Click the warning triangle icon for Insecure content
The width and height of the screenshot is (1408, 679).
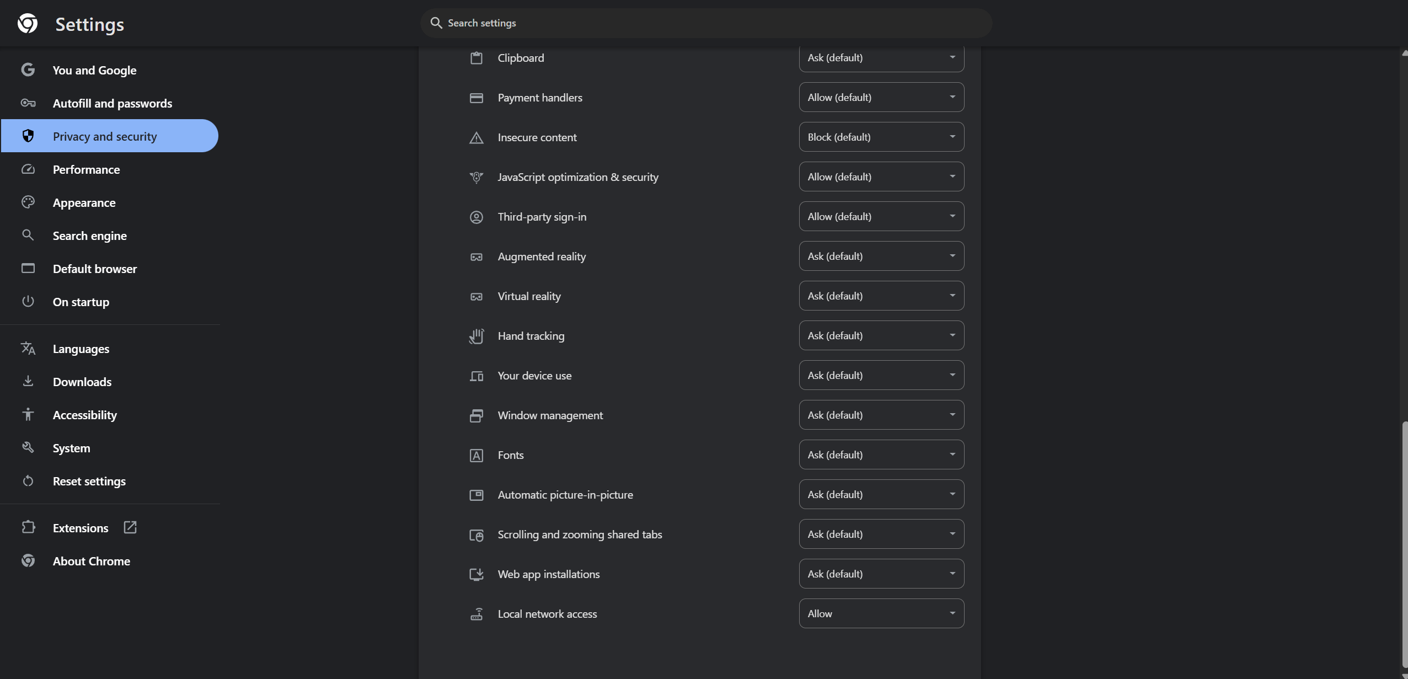[x=477, y=137]
